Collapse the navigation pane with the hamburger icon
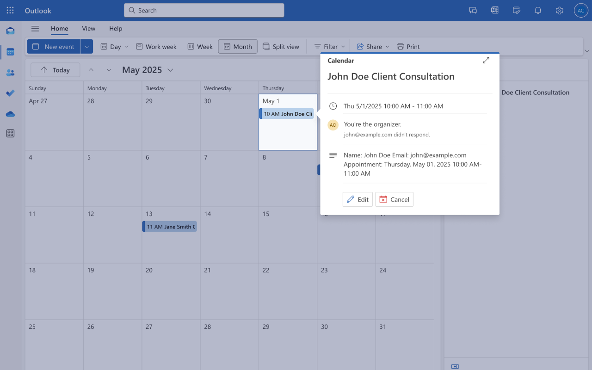592x370 pixels. (35, 28)
